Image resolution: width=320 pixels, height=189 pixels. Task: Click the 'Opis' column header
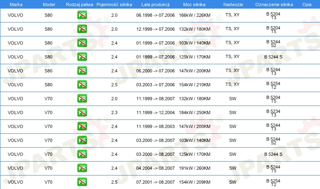pos(307,4)
